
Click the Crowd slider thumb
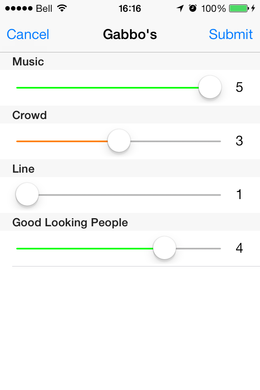pyautogui.click(x=119, y=141)
